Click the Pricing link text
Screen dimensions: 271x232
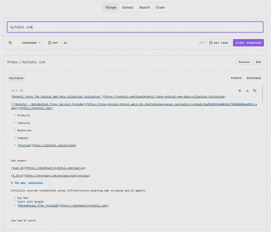click(24, 145)
